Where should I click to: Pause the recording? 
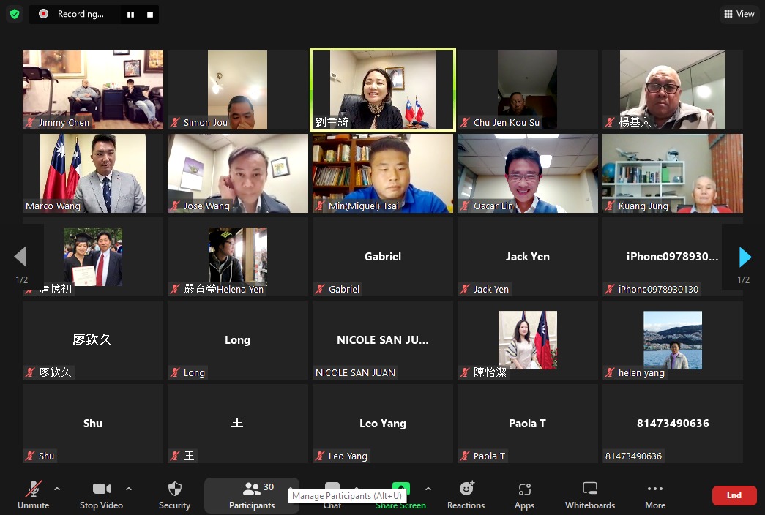pyautogui.click(x=130, y=14)
